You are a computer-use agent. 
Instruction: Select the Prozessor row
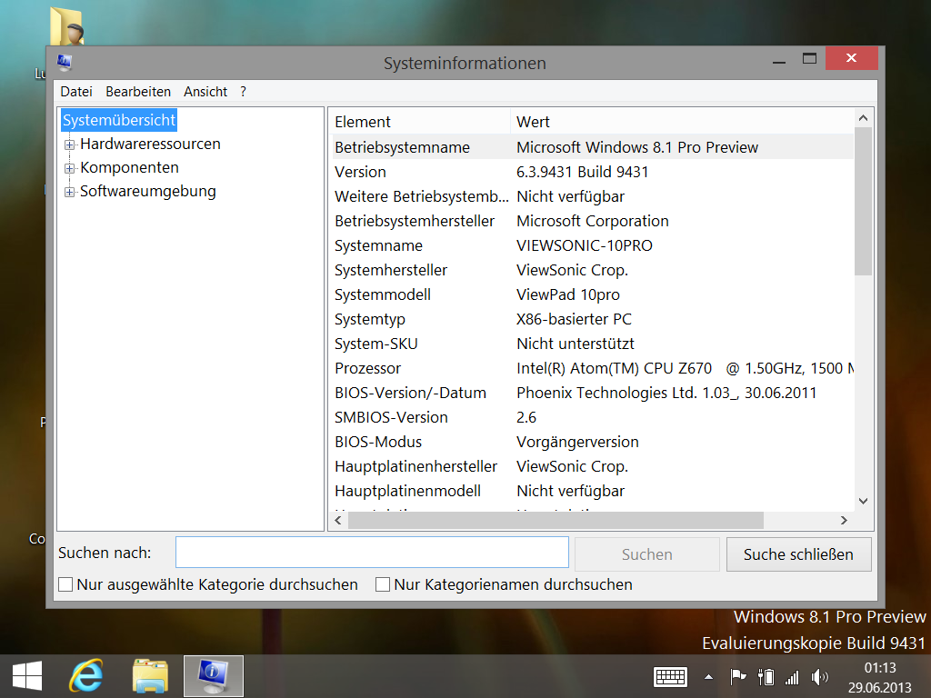591,368
